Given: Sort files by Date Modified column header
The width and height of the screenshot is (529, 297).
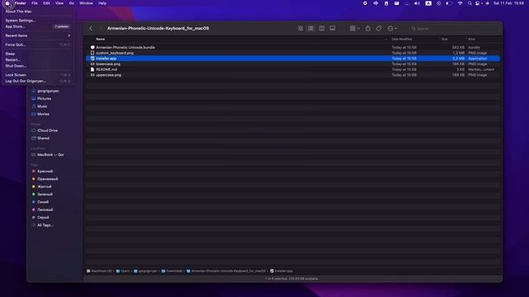Looking at the screenshot, I should coord(402,39).
